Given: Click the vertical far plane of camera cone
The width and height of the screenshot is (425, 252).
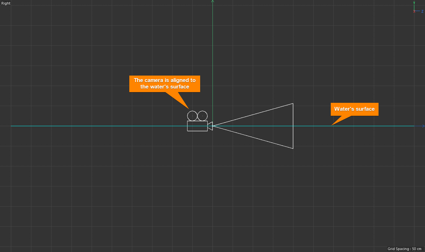Looking at the screenshot, I should (293, 136).
